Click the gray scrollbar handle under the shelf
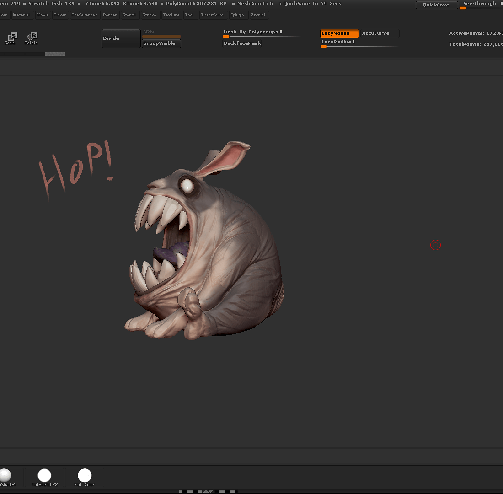The height and width of the screenshot is (494, 503). 55,54
